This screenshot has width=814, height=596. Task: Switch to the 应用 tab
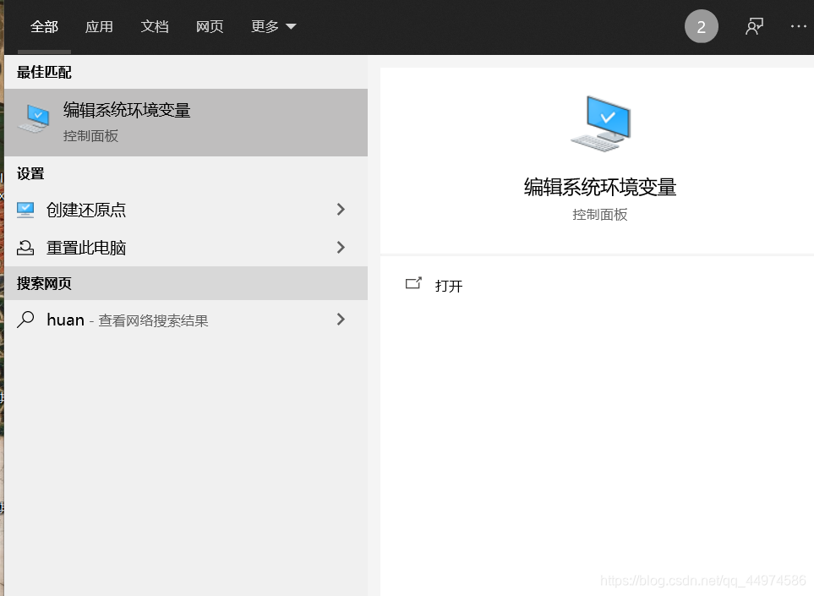tap(100, 26)
